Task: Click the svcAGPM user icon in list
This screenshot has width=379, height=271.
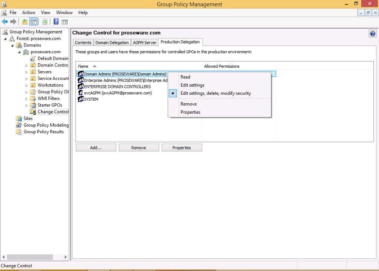Action: click(x=80, y=93)
